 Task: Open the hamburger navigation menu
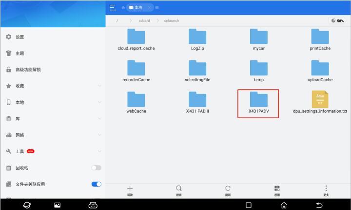pos(113,8)
